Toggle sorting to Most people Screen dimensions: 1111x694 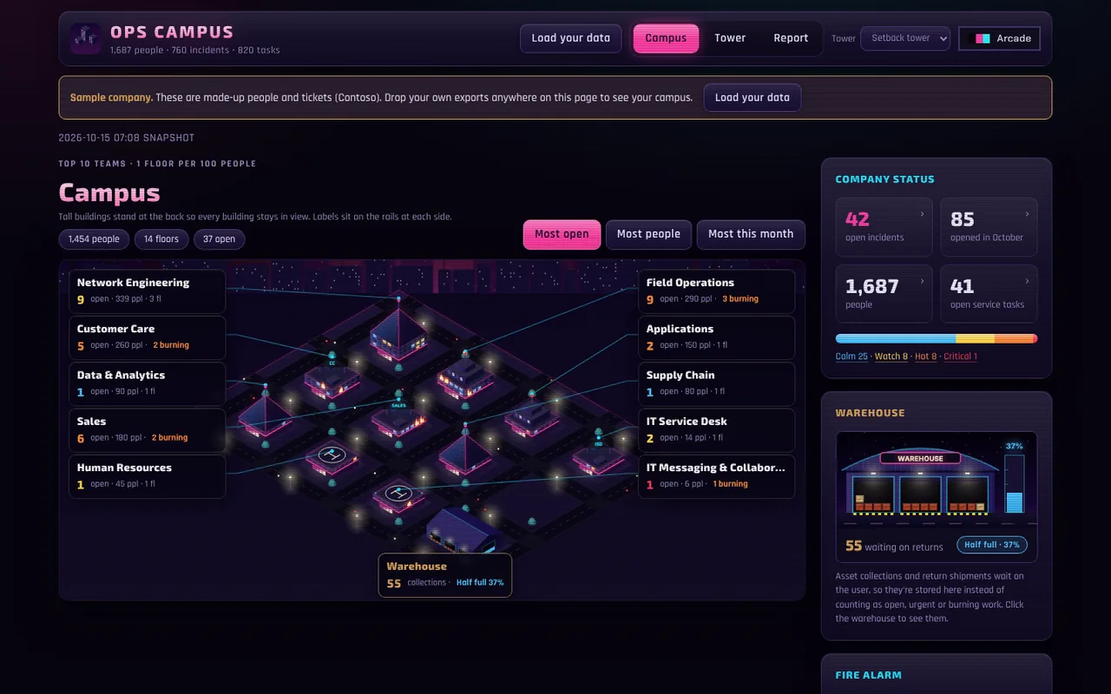(648, 234)
